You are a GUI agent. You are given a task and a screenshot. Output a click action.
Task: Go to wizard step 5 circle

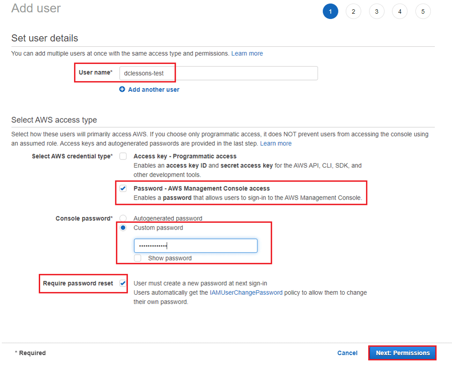coord(423,11)
